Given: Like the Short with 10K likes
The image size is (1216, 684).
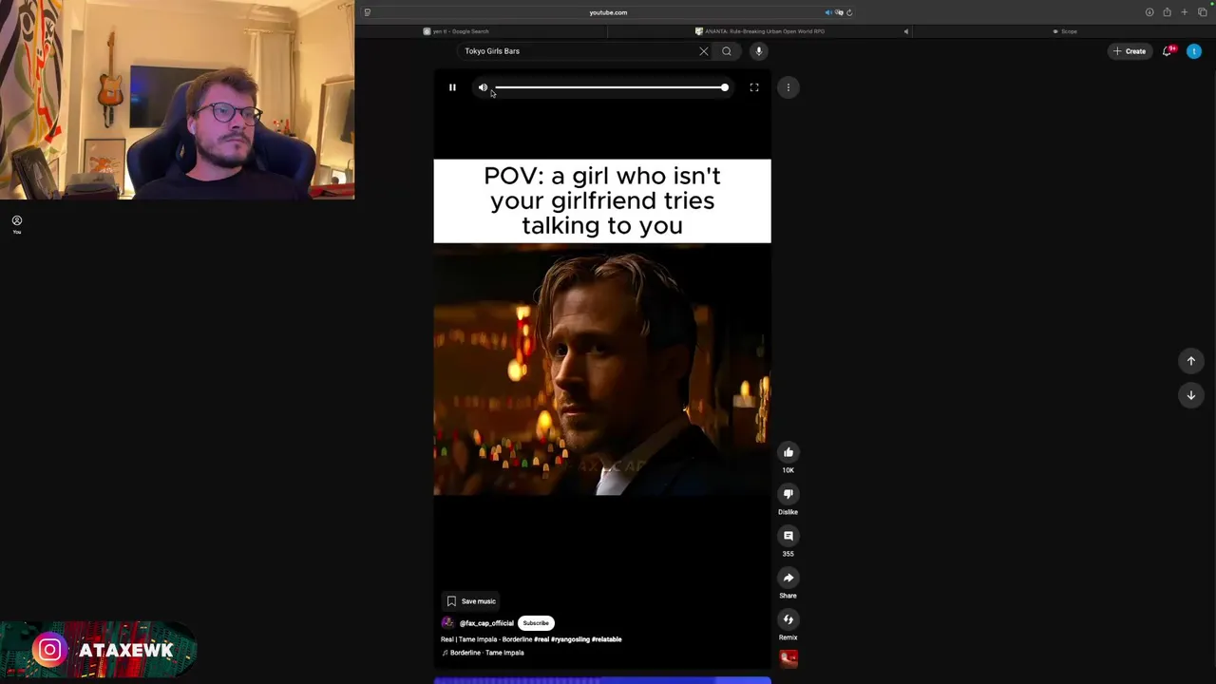Looking at the screenshot, I should (x=788, y=452).
